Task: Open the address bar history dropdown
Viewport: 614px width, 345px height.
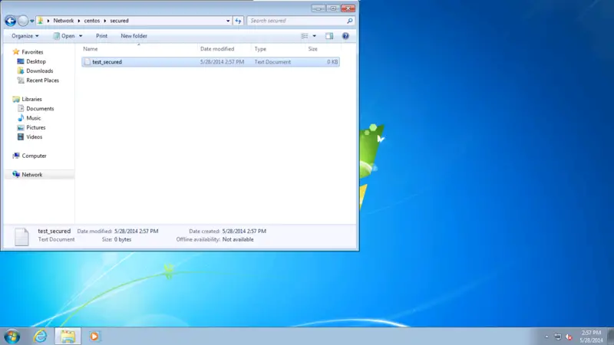Action: tap(228, 21)
